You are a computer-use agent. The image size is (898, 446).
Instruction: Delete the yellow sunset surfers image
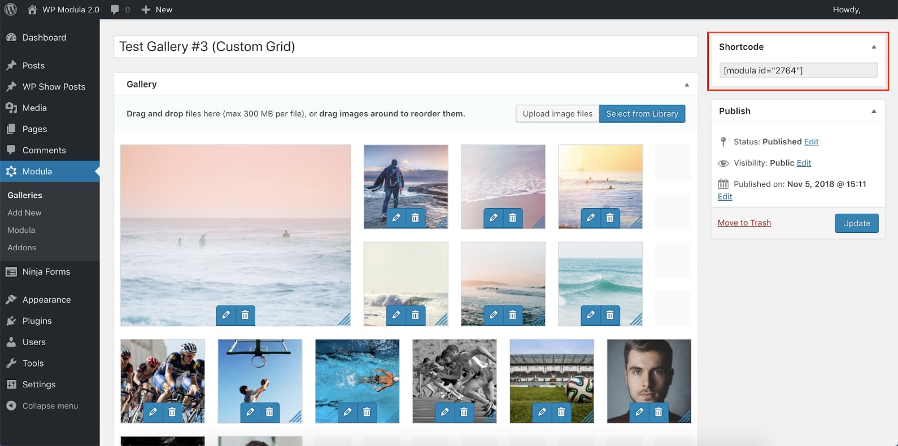coord(609,218)
